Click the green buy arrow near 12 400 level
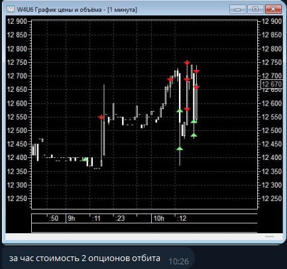 click(85, 159)
